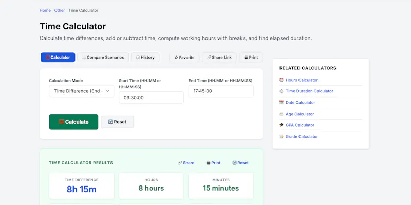The height and width of the screenshot is (205, 411).
Task: Click the chain icon on Share Link button
Action: point(209,58)
